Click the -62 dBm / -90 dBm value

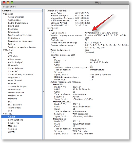tap(100, 75)
